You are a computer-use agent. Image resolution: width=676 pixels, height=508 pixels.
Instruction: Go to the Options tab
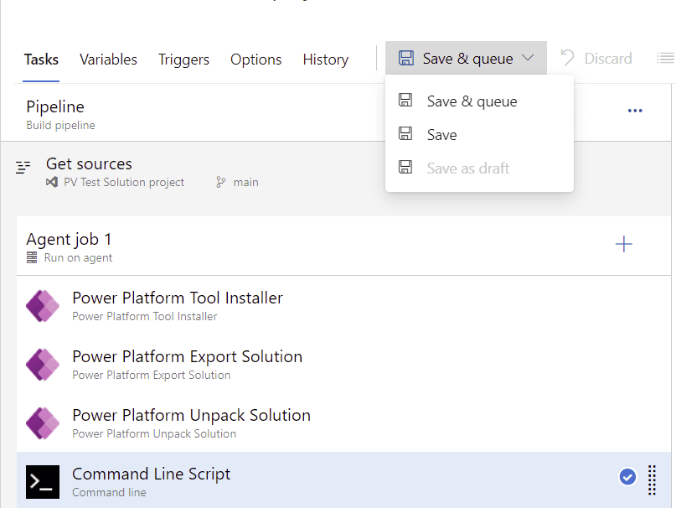(255, 60)
